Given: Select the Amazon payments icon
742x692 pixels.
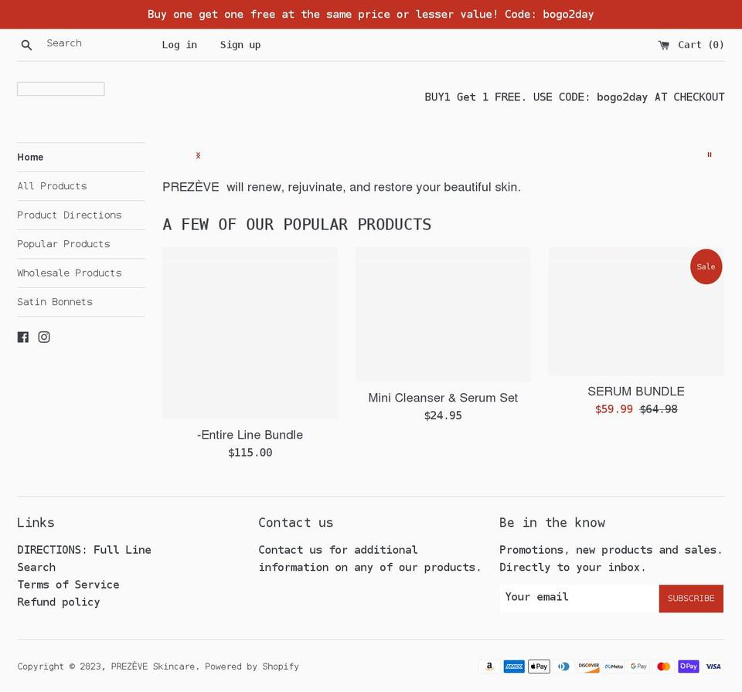Looking at the screenshot, I should point(489,667).
